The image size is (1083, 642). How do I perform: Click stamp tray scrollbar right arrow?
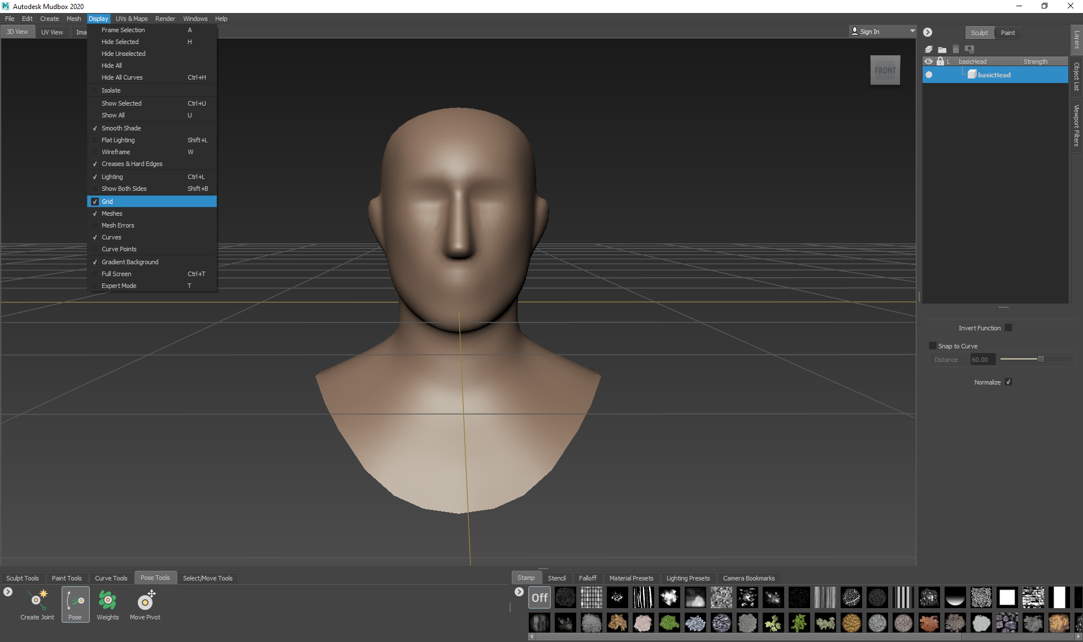(1078, 637)
